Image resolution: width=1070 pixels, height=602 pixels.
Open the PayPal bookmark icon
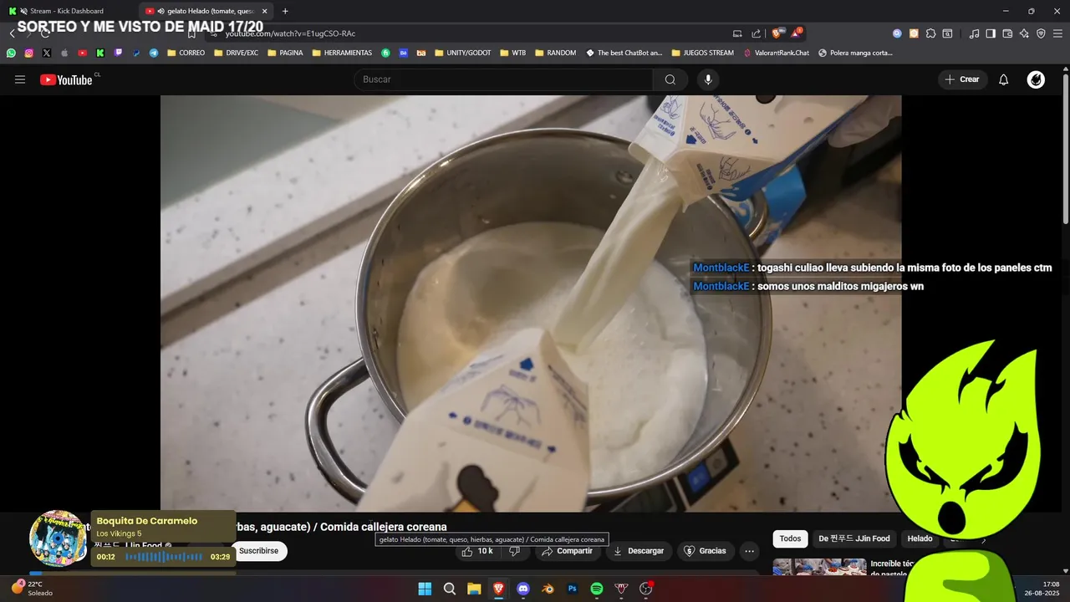[x=136, y=53]
